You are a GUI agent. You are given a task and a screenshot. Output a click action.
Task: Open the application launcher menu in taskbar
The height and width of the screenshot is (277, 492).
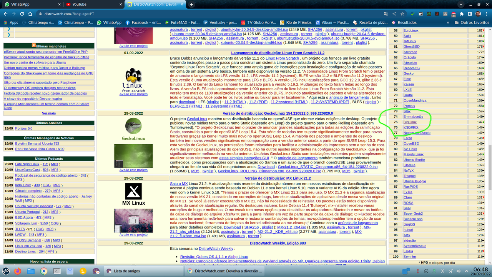[x=5, y=271]
